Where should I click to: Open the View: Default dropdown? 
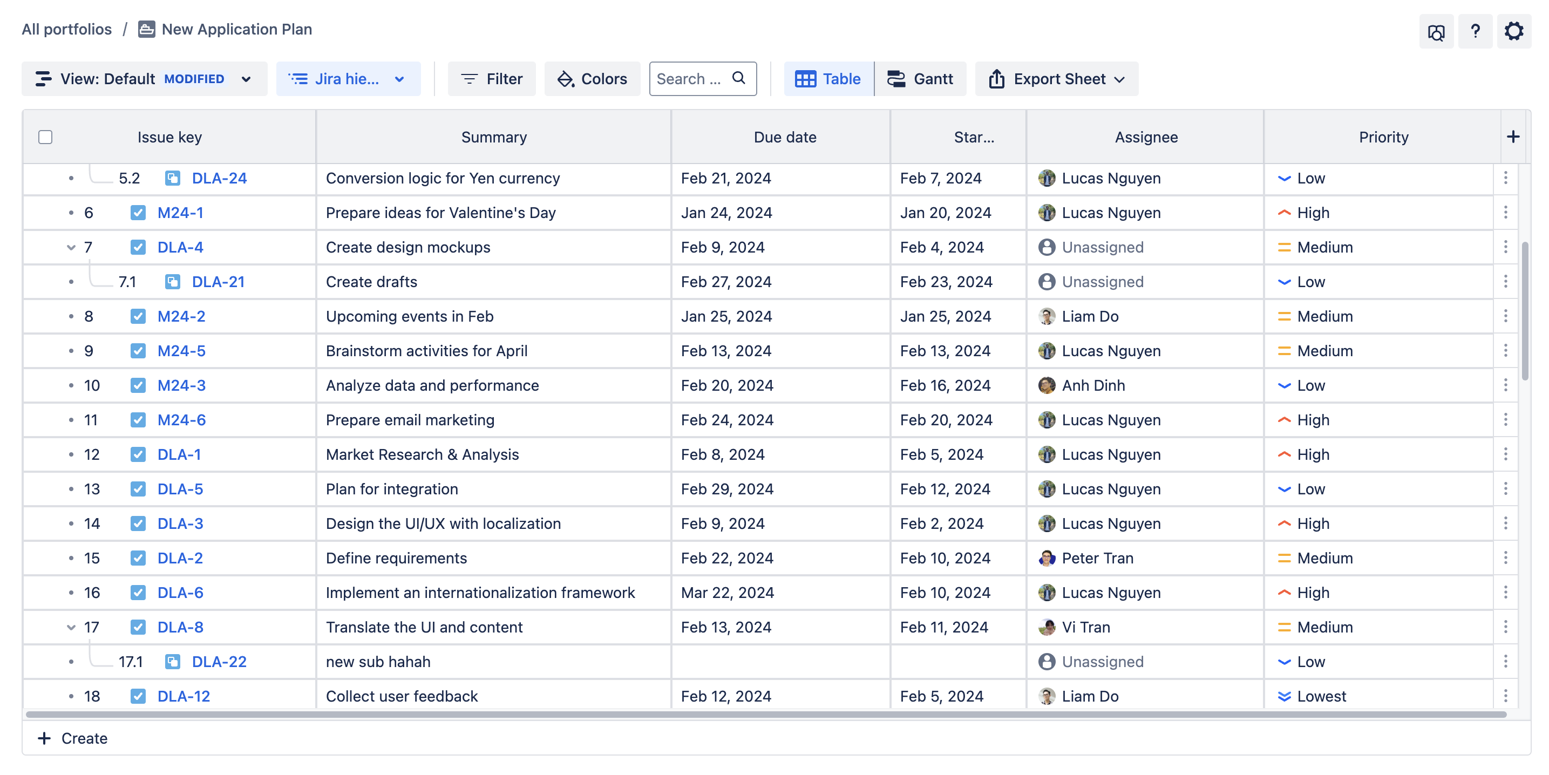point(144,79)
